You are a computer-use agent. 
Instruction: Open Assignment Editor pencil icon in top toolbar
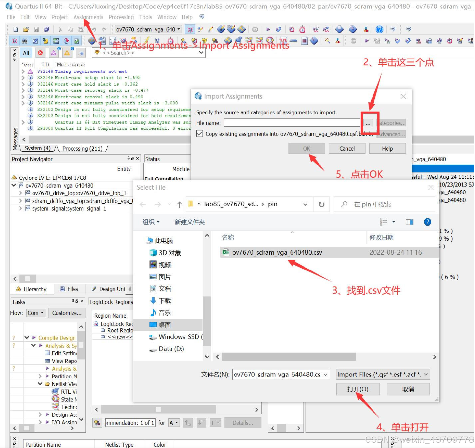[210, 30]
